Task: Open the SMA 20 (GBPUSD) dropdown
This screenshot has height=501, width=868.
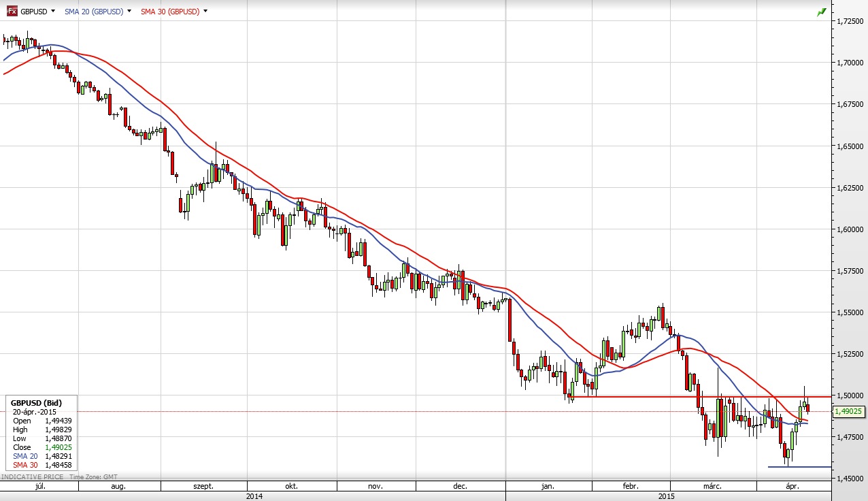Action: (129, 12)
